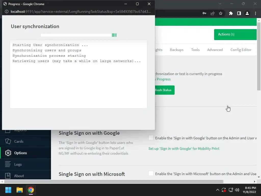Click the sync update tray icon
Screen dimensions: 261x196
pyautogui.click(x=224, y=190)
